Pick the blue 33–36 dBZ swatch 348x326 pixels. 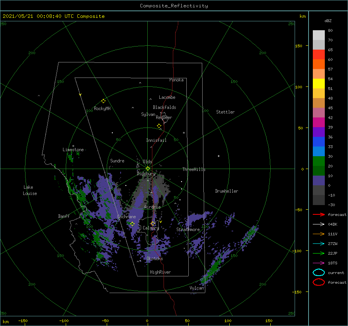(319, 141)
